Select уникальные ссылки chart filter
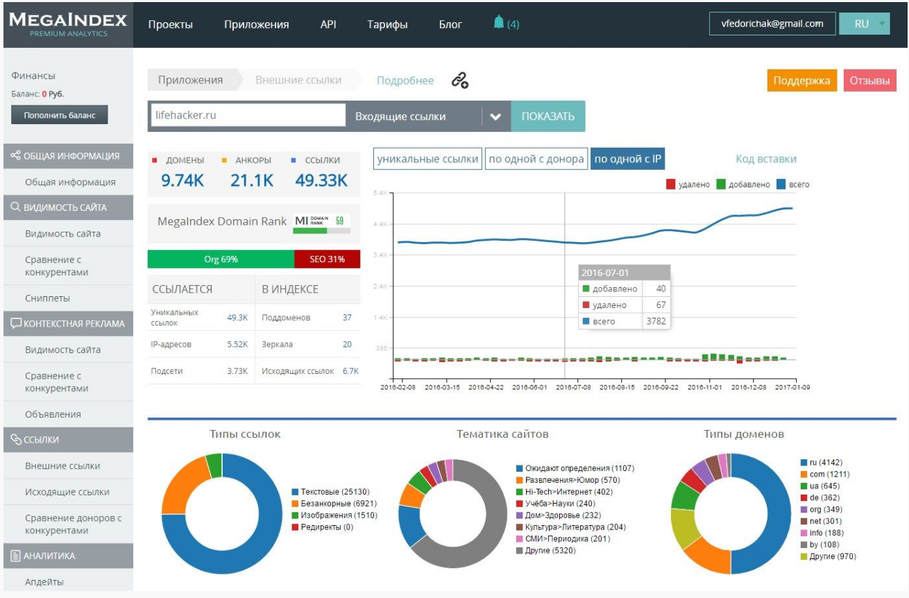Viewport: 909px width, 598px height. (x=427, y=159)
